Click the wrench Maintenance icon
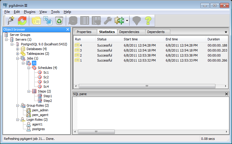The height and width of the screenshot is (144, 232). 107,21
